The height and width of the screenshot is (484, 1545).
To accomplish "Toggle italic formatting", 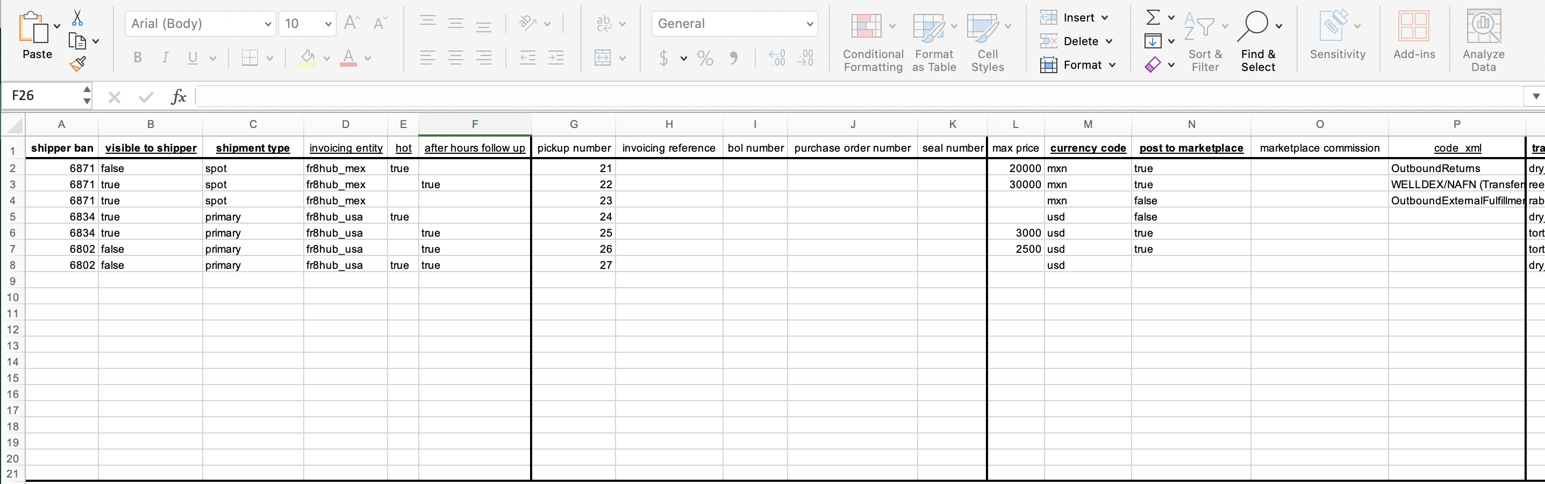I will pyautogui.click(x=164, y=58).
